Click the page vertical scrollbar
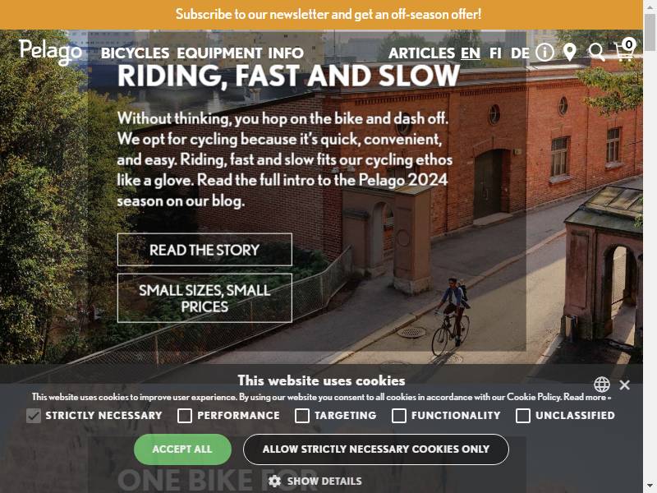 [x=650, y=246]
